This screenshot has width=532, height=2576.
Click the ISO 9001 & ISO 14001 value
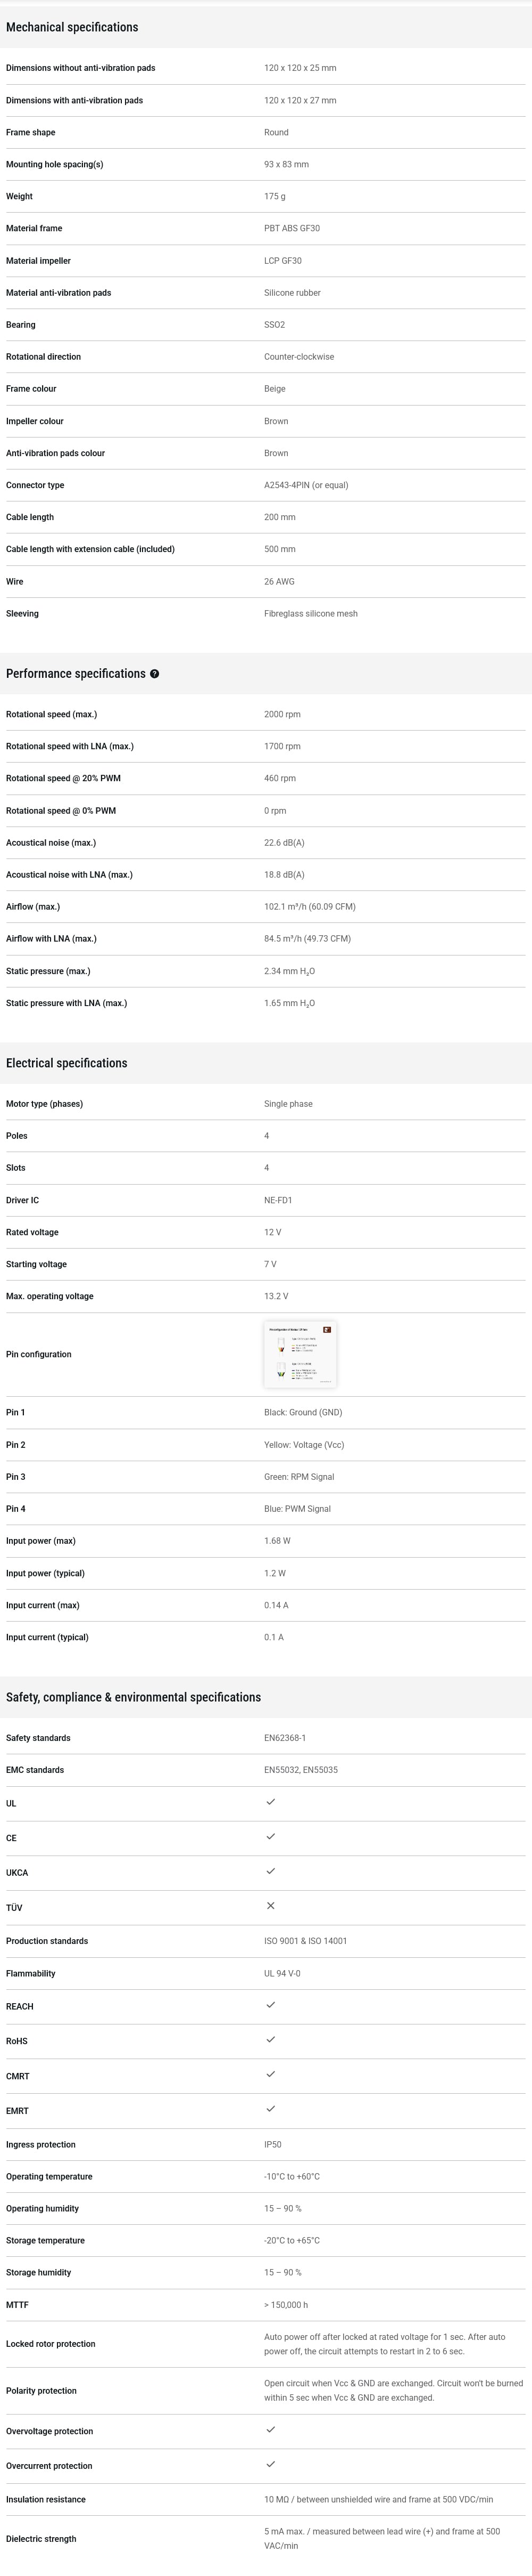tap(306, 1941)
